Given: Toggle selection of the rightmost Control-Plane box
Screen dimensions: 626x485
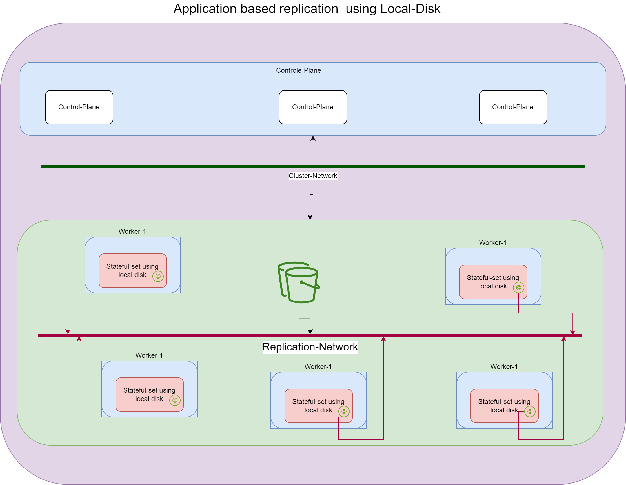Looking at the screenshot, I should (x=513, y=107).
